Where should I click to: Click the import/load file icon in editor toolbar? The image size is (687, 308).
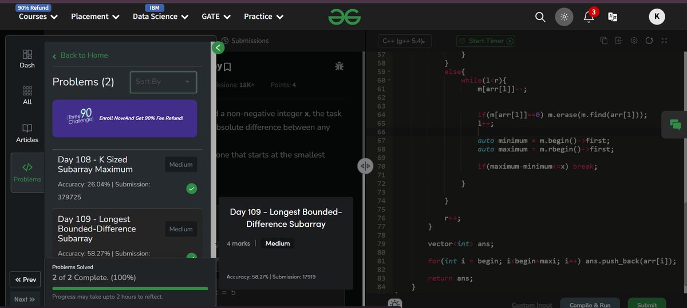click(619, 41)
